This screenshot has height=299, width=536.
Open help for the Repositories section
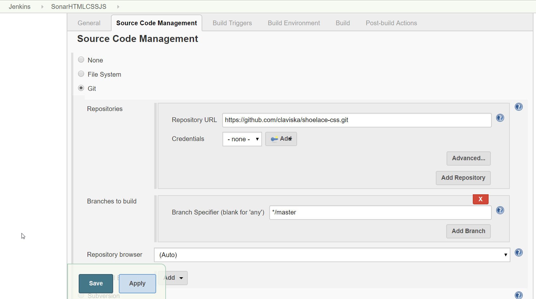pyautogui.click(x=519, y=107)
